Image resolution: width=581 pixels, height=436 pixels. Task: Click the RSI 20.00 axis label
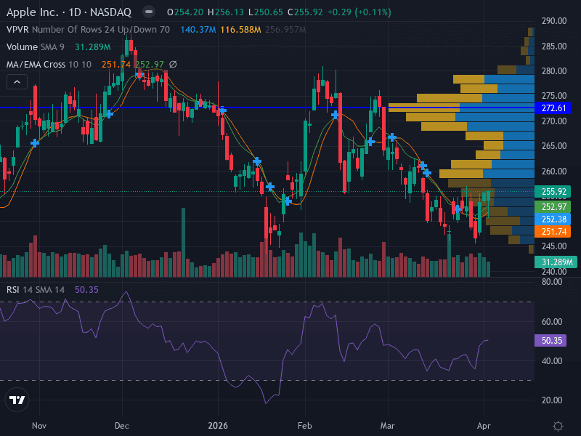552,400
